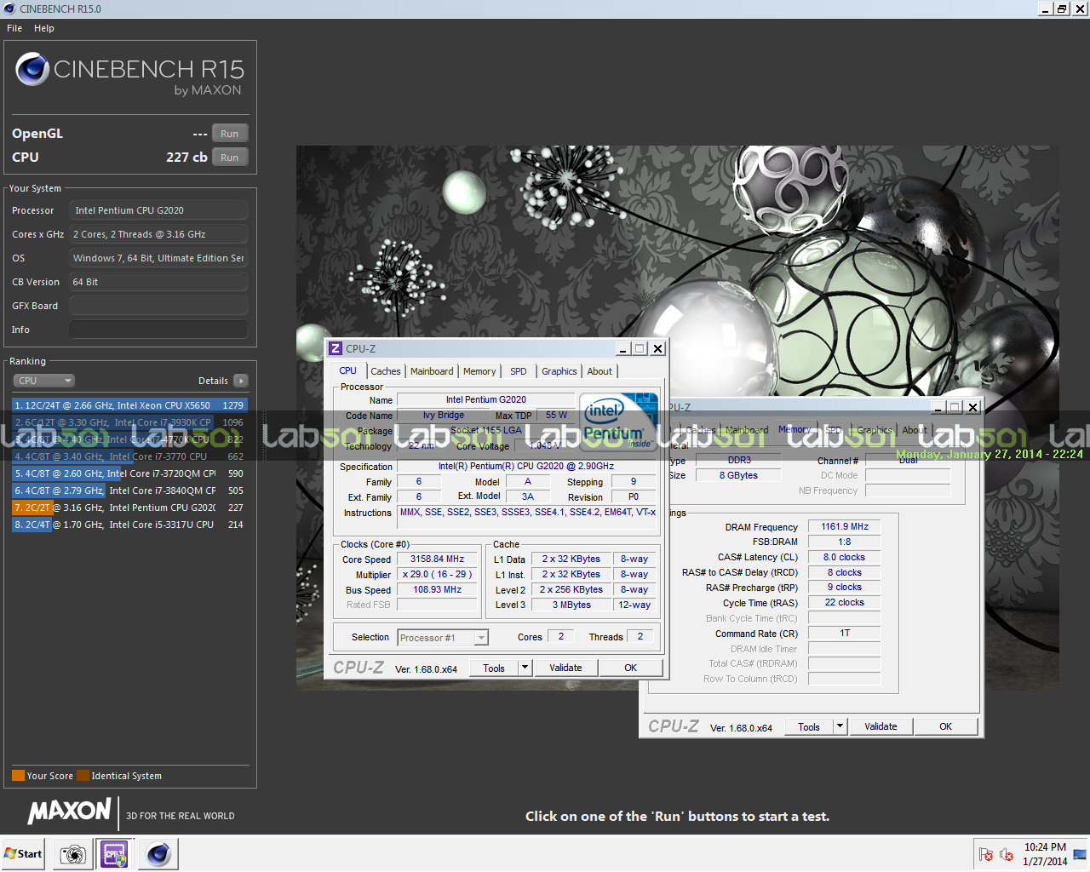Click the CPU-Z purple Z title icon
Image resolution: width=1090 pixels, height=872 pixels.
pos(336,348)
